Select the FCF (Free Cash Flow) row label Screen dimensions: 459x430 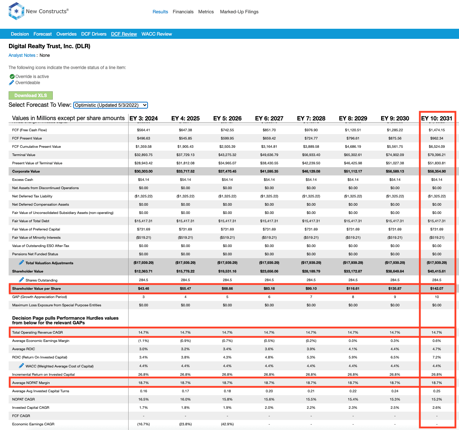[29, 130]
